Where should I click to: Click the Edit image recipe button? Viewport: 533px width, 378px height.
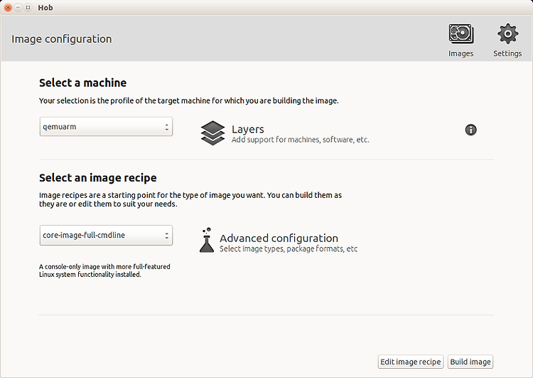(411, 362)
